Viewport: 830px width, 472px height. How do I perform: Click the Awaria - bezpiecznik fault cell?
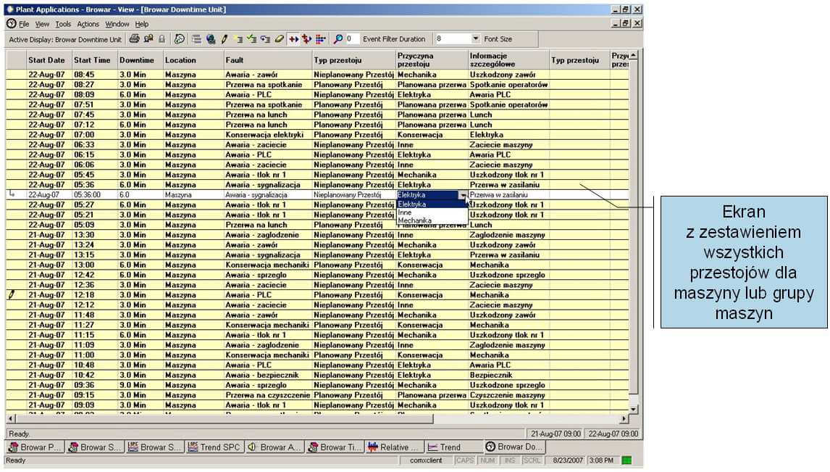(x=267, y=375)
